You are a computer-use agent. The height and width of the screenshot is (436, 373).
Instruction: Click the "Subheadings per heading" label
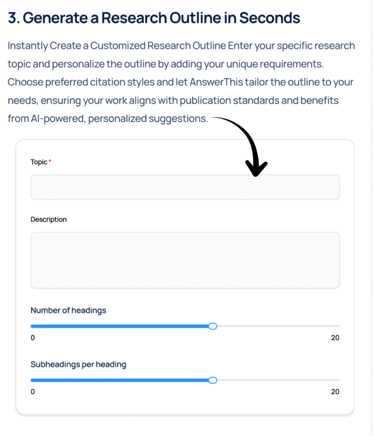(78, 364)
